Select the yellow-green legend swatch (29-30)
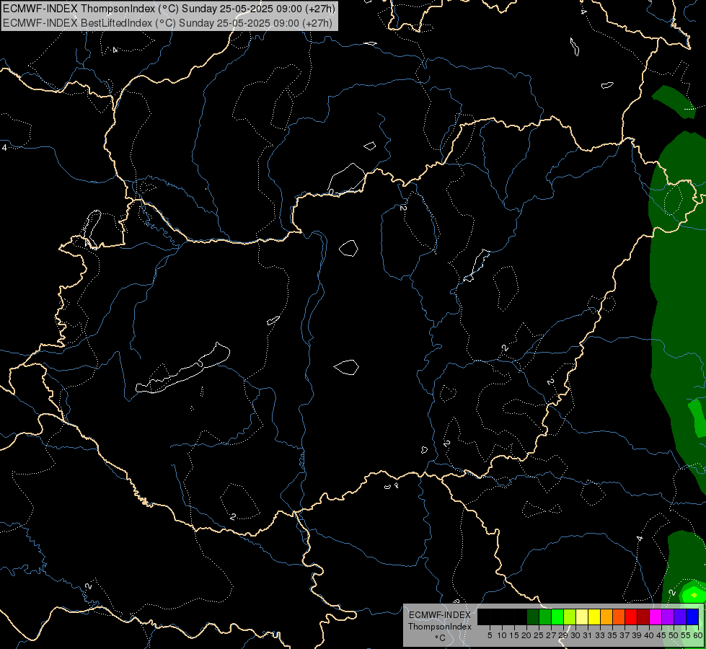 570,617
